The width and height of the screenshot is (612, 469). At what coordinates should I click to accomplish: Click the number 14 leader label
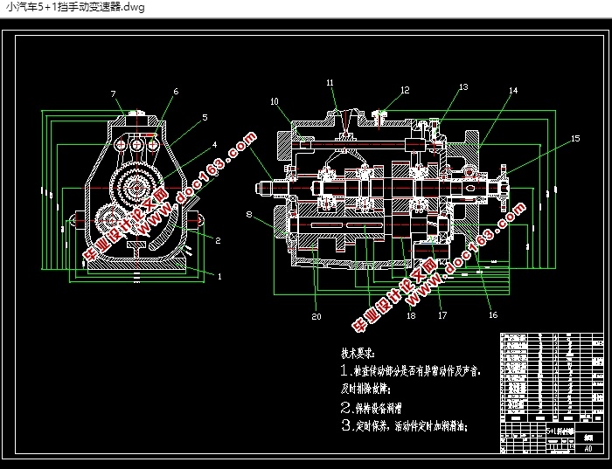(x=513, y=91)
